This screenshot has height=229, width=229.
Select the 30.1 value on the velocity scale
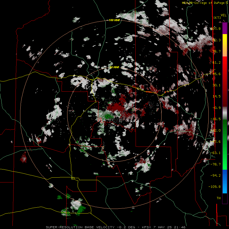coord(217,85)
